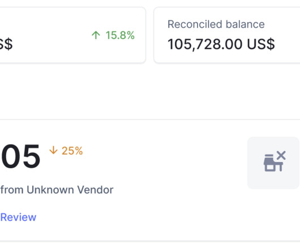Screen dimensions: 300x251
Task: Click the Reconciled balance label
Action: (216, 24)
